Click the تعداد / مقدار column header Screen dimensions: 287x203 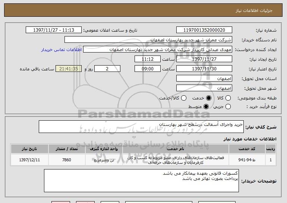pyautogui.click(x=67, y=149)
